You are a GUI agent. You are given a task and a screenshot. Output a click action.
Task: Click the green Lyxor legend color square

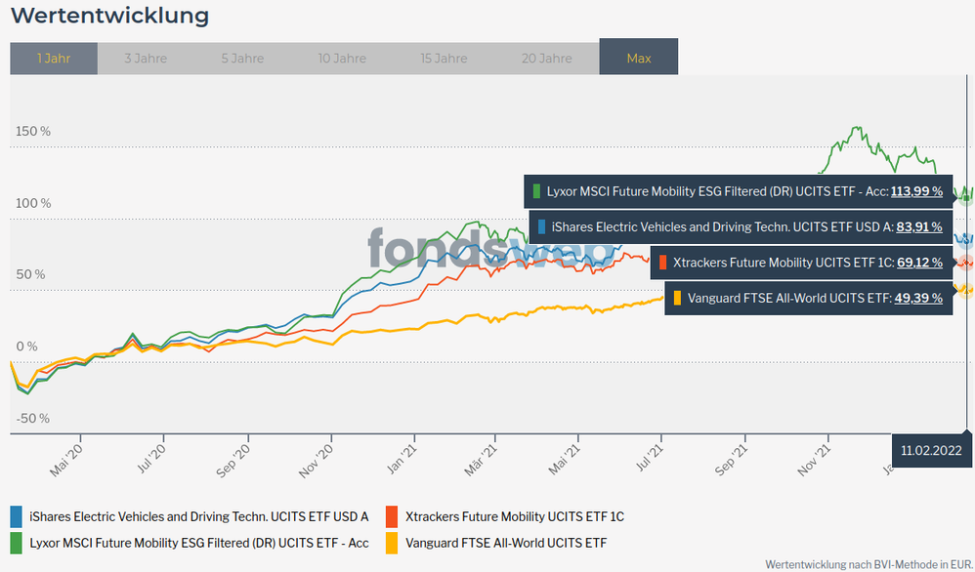[17, 542]
